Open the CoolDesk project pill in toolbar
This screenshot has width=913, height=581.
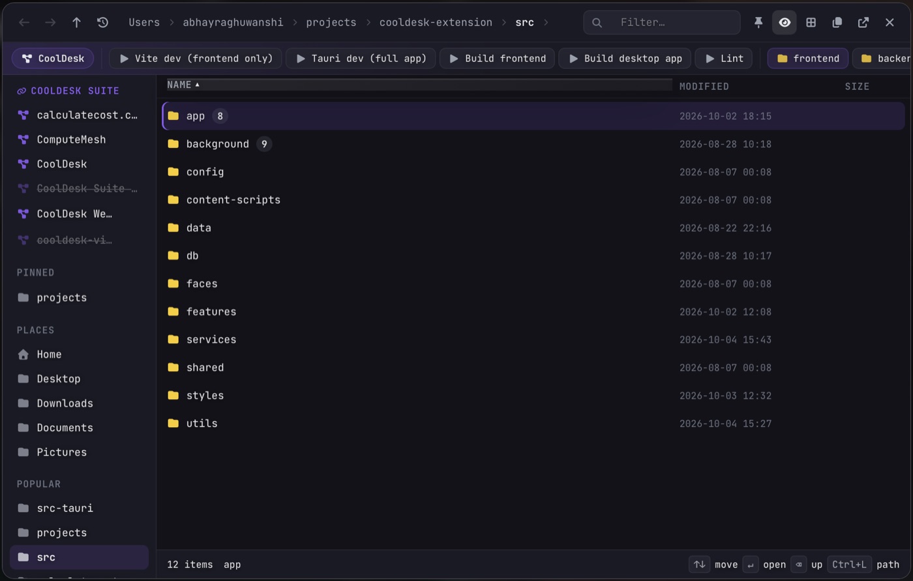point(53,59)
